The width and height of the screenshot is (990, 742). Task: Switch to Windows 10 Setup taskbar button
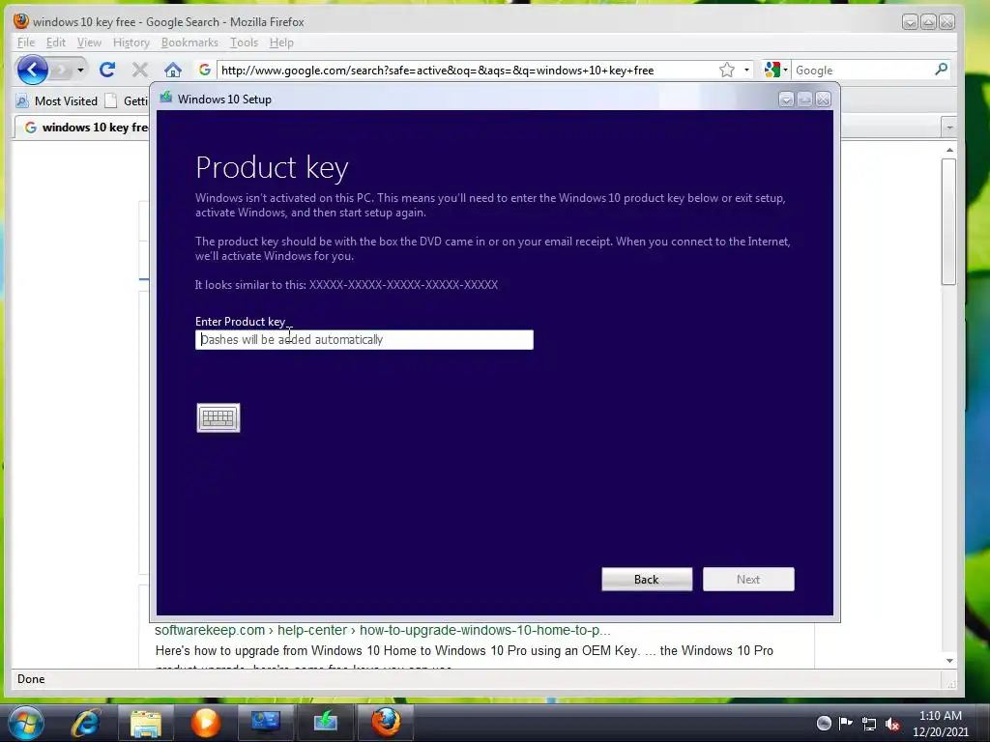point(325,722)
